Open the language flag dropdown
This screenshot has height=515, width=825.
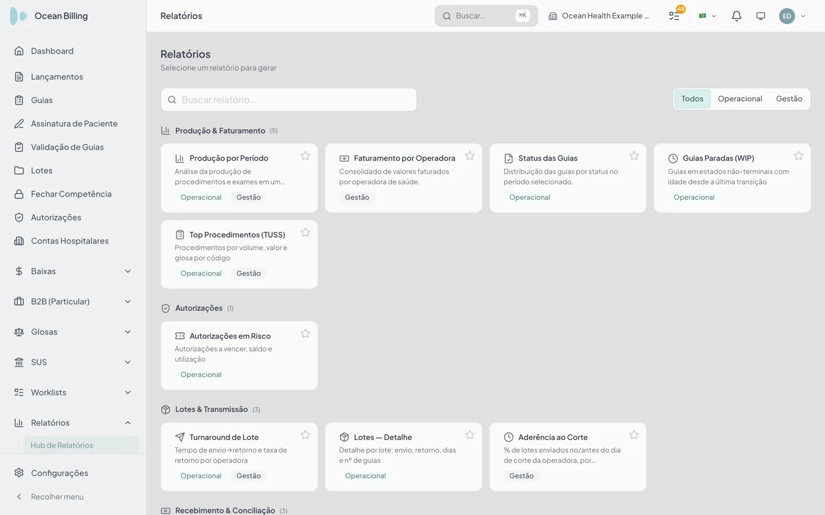coord(707,16)
